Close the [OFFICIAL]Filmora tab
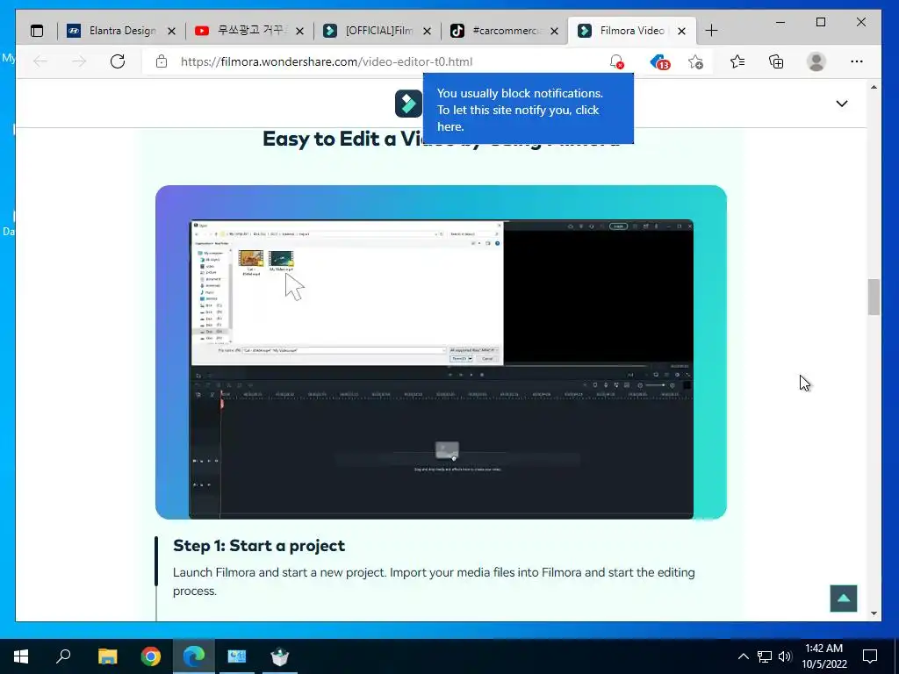Viewport: 899px width, 674px height. click(428, 32)
